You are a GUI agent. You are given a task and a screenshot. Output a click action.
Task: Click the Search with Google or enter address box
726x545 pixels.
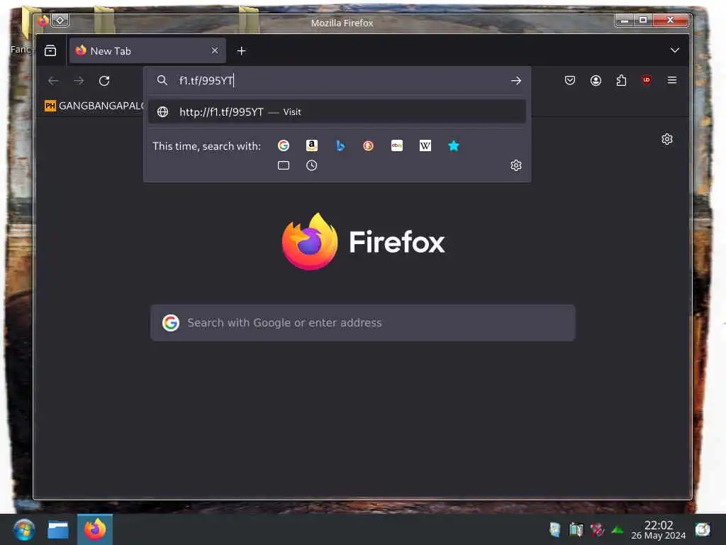click(x=362, y=323)
